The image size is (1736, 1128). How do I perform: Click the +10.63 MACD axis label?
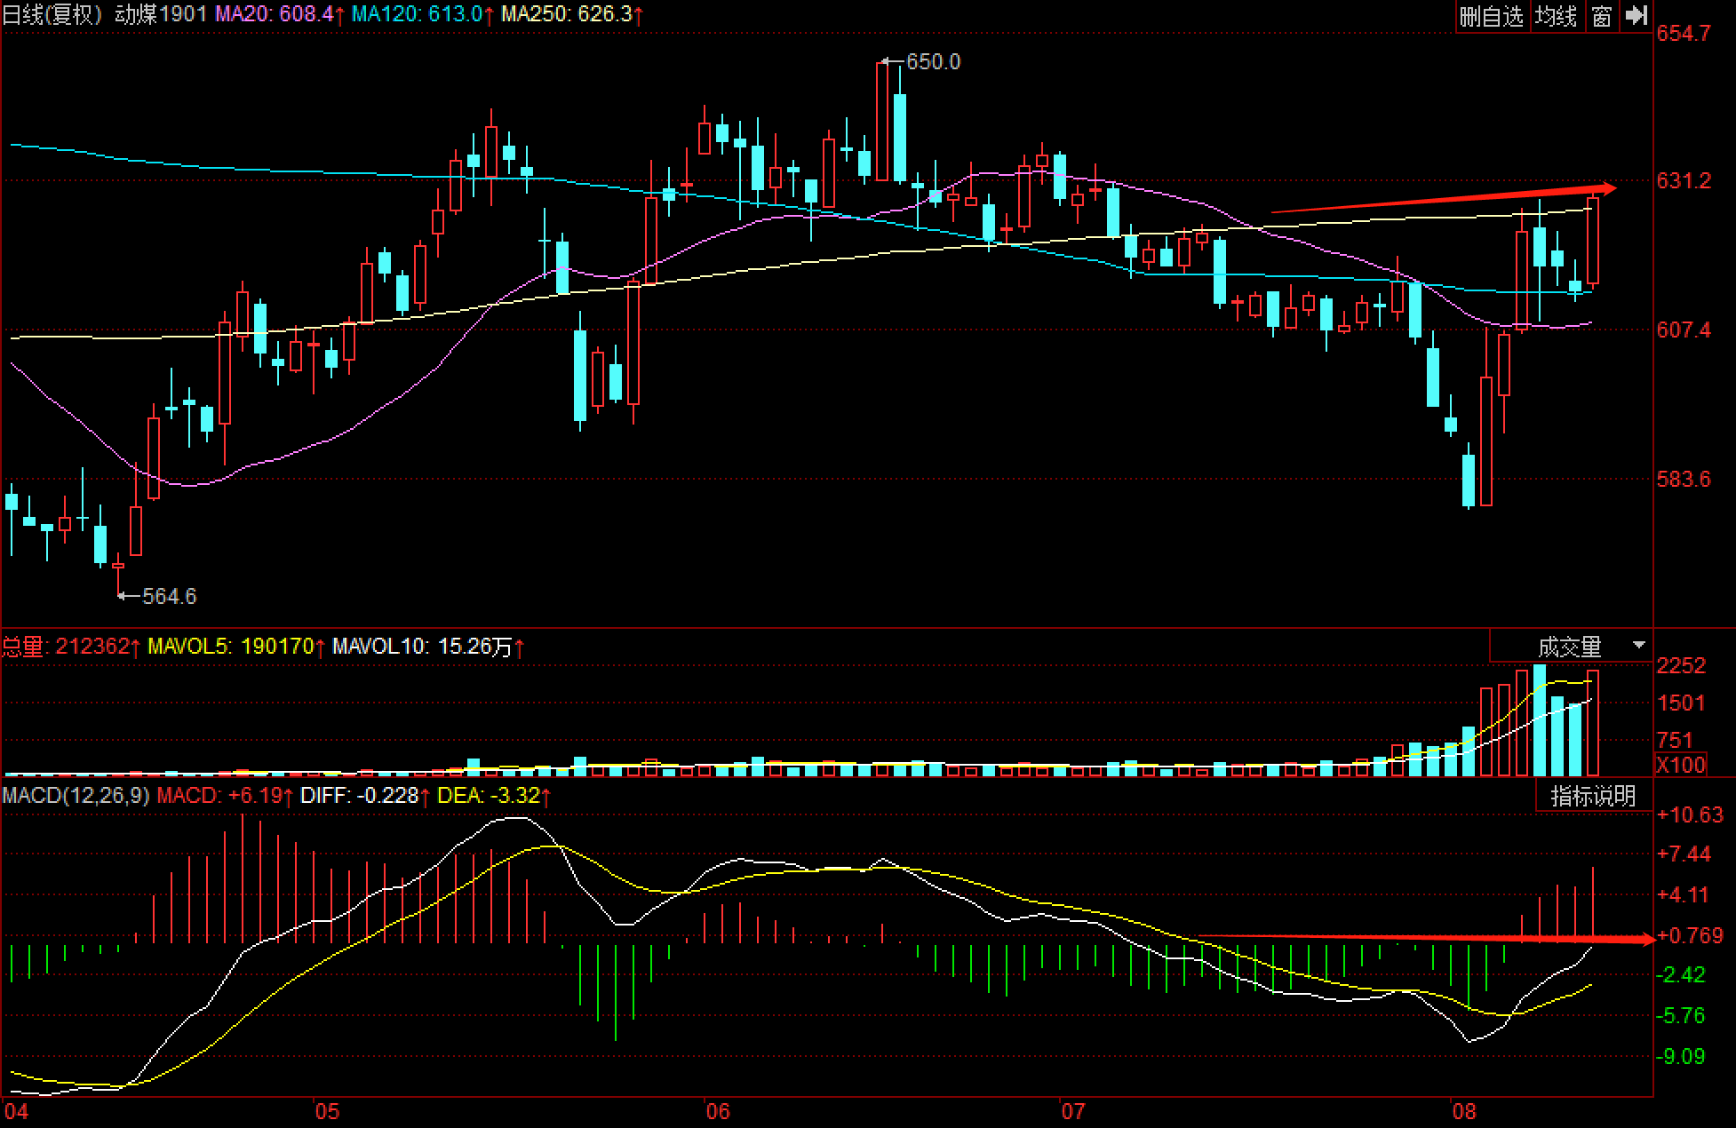coord(1690,815)
